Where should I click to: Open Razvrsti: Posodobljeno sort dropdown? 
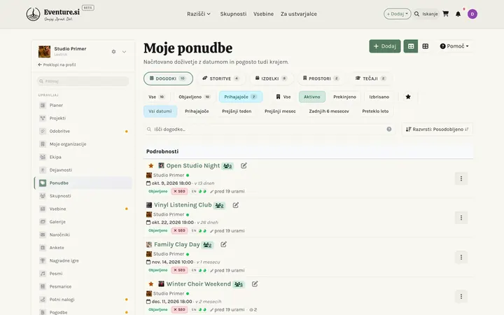coord(437,129)
